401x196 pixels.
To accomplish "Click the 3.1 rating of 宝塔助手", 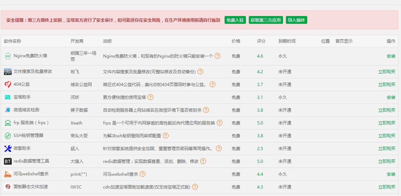I will (260, 97).
